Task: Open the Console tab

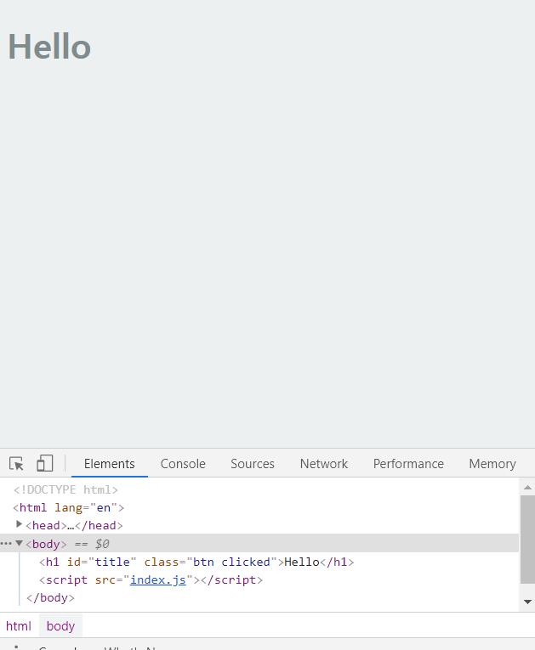Action: [183, 463]
